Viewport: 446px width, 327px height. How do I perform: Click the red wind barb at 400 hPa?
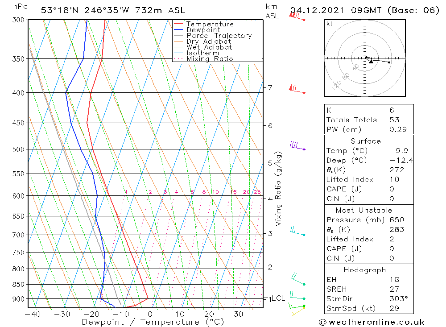pyautogui.click(x=296, y=89)
